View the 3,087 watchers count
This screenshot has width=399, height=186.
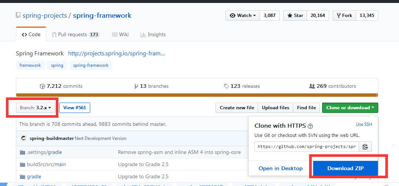[x=270, y=15]
